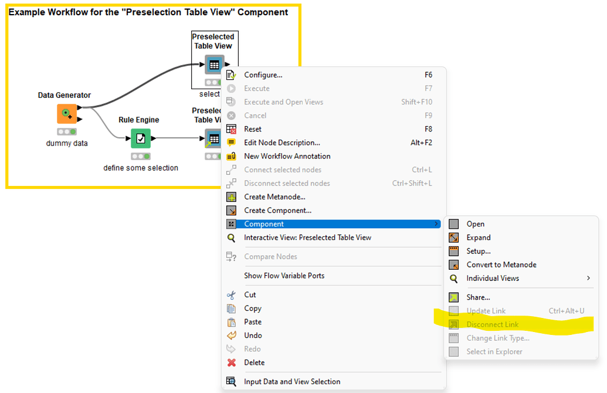Click the Paste clipboard icon

pyautogui.click(x=231, y=321)
